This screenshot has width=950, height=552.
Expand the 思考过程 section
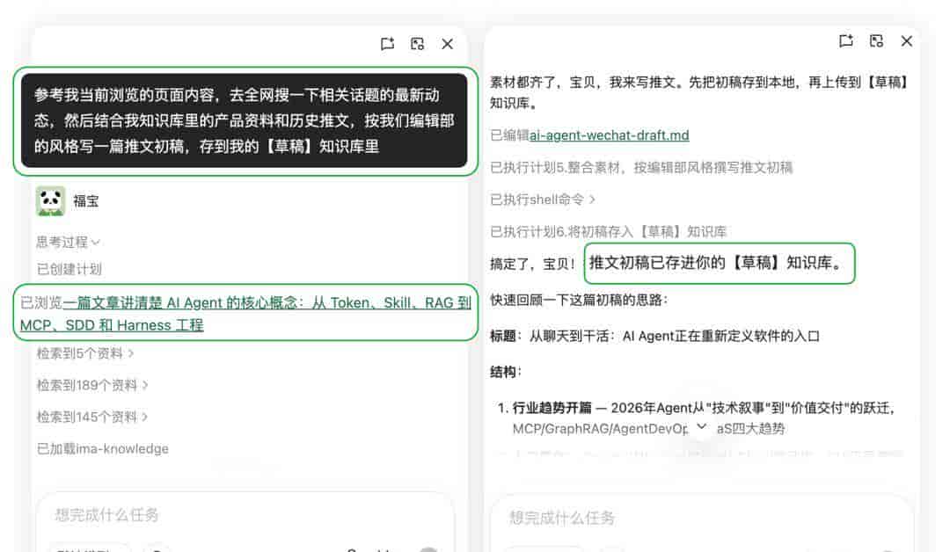(68, 242)
